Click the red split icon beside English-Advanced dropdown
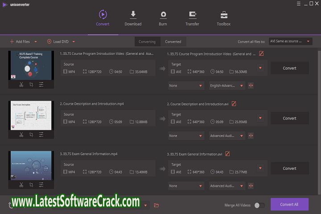The image size is (321, 214). coord(251,86)
